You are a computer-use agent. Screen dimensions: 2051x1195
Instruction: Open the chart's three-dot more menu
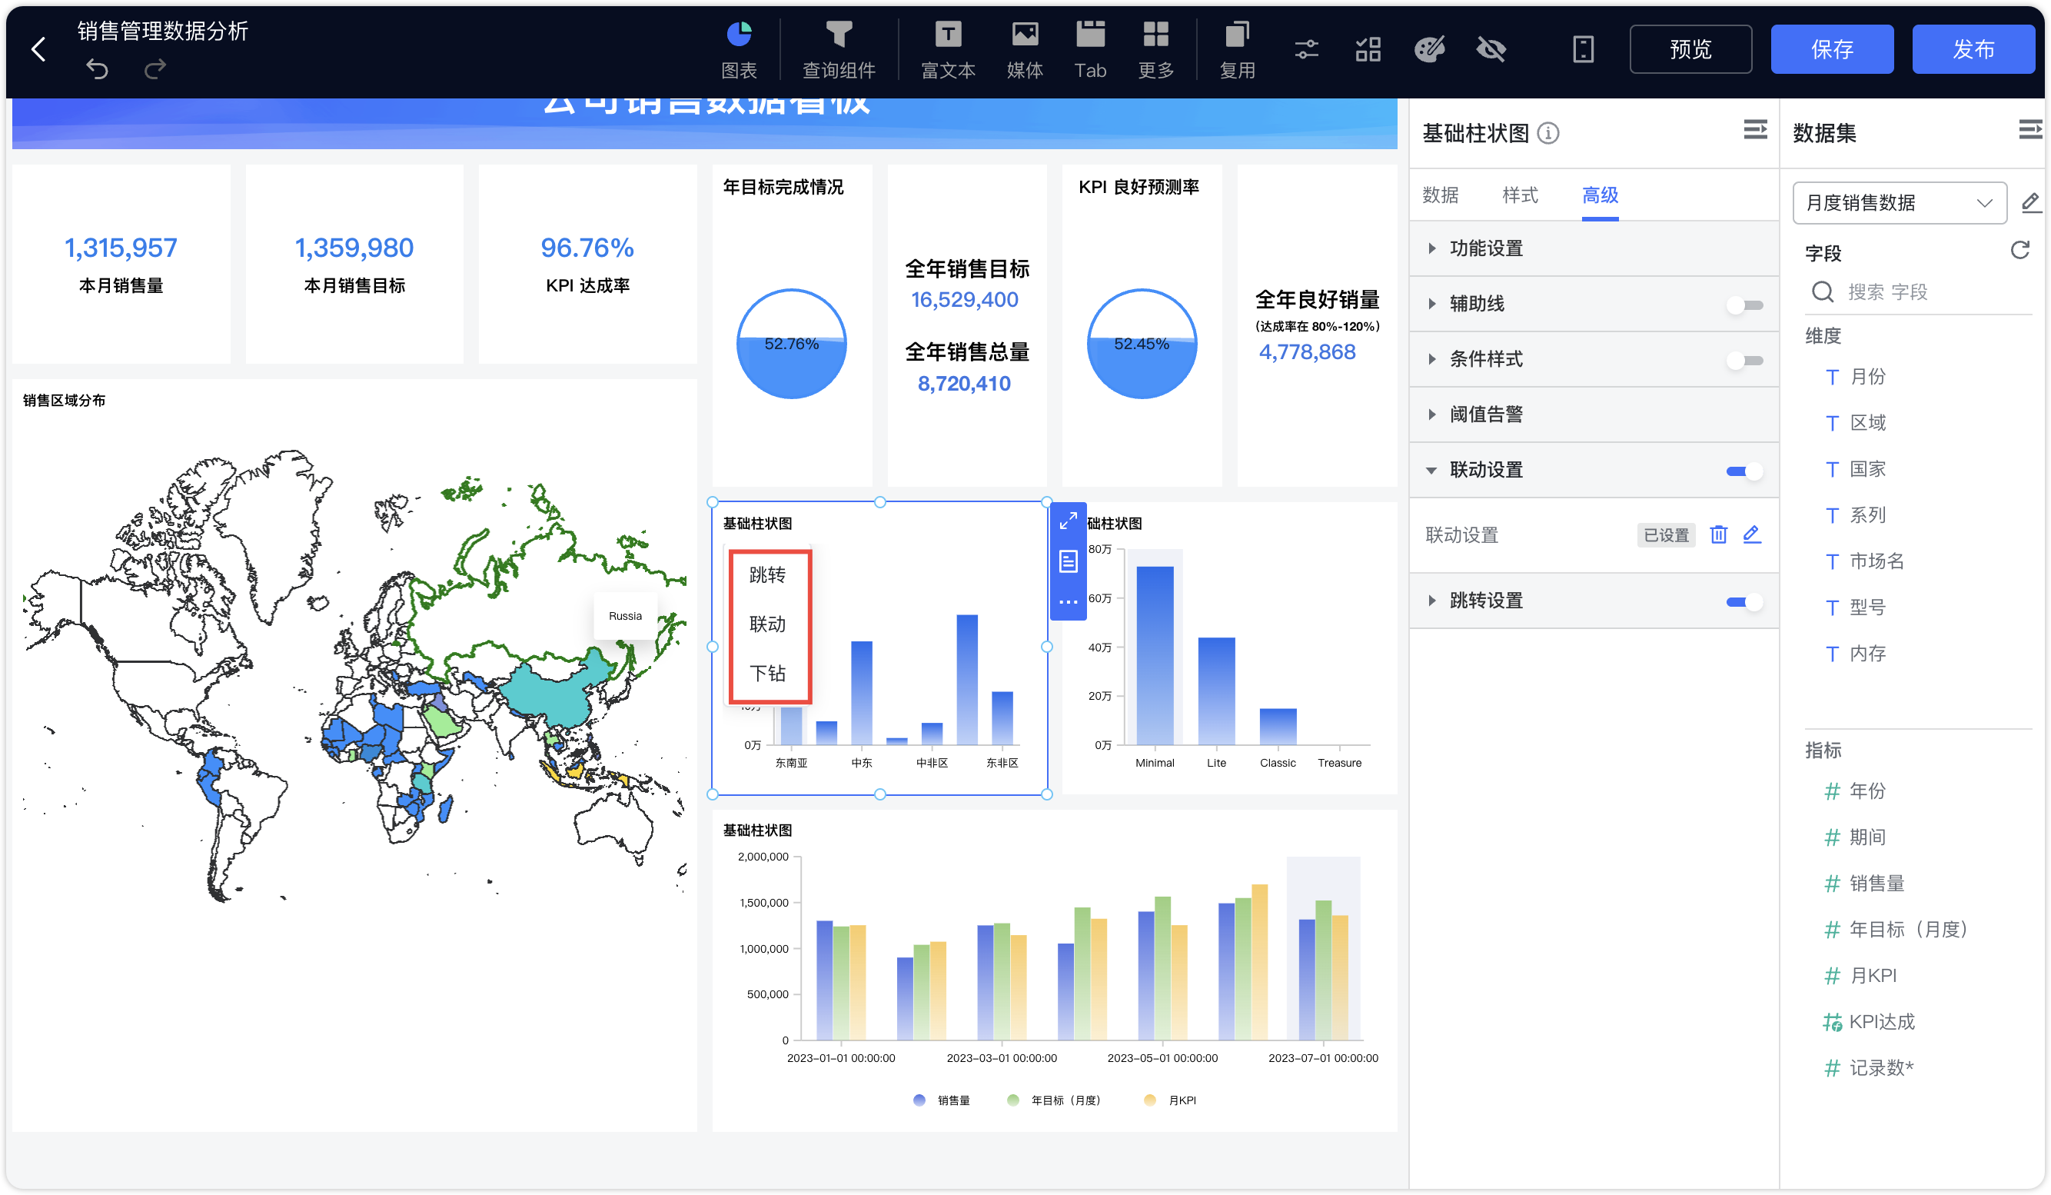pos(1068,602)
